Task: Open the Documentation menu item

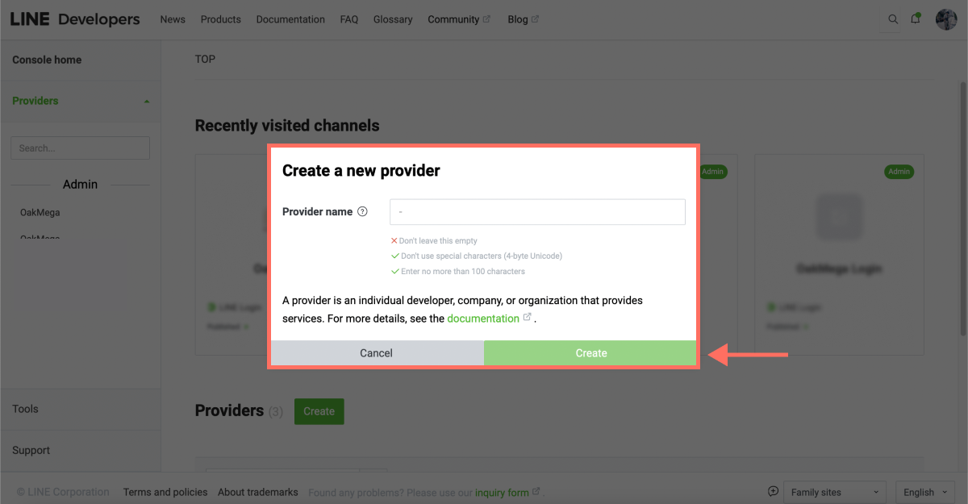Action: [290, 19]
